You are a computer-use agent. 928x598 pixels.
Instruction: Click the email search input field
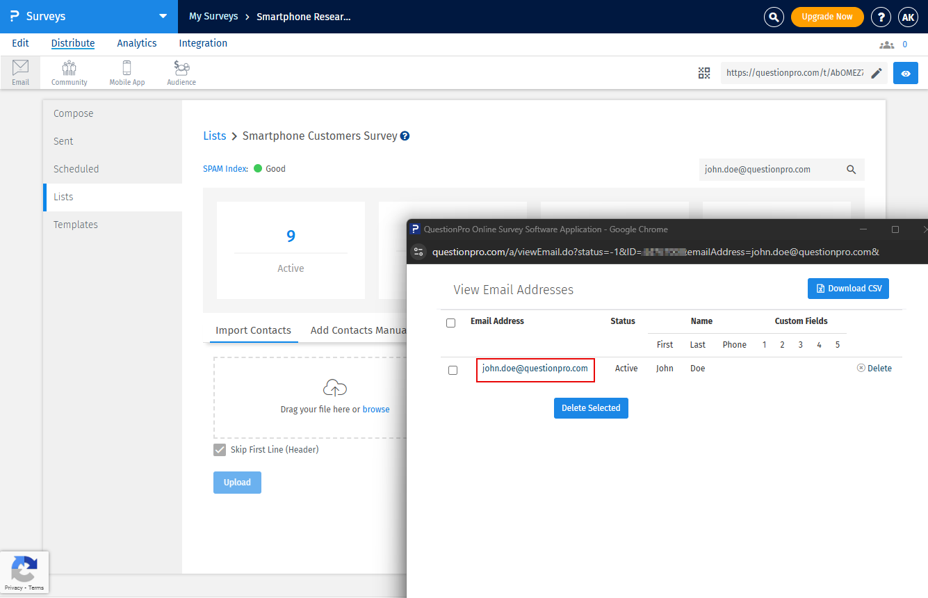770,169
